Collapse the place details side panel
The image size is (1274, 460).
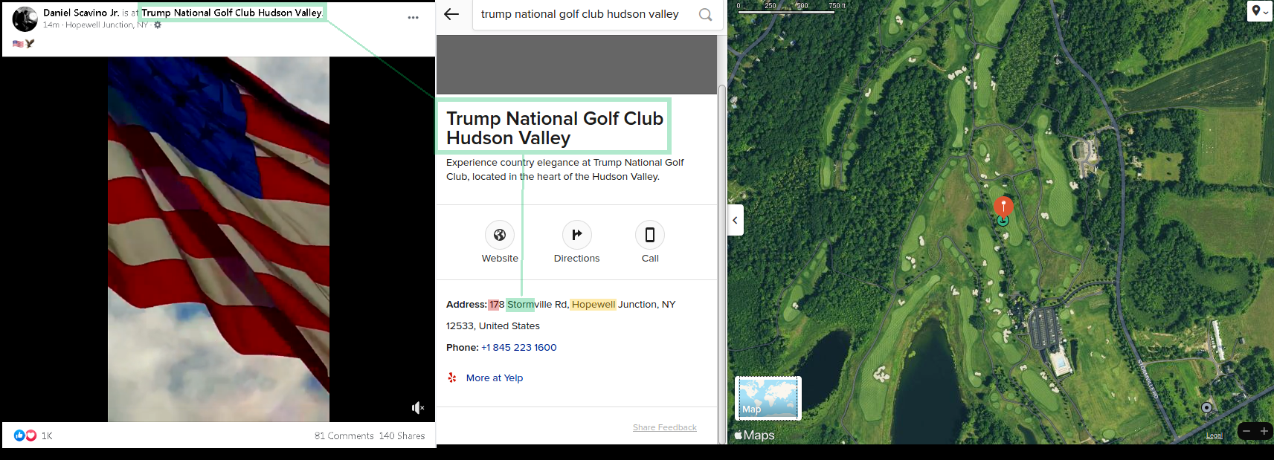[x=736, y=220]
